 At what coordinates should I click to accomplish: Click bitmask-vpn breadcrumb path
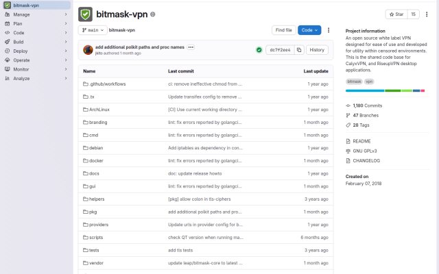click(x=122, y=30)
